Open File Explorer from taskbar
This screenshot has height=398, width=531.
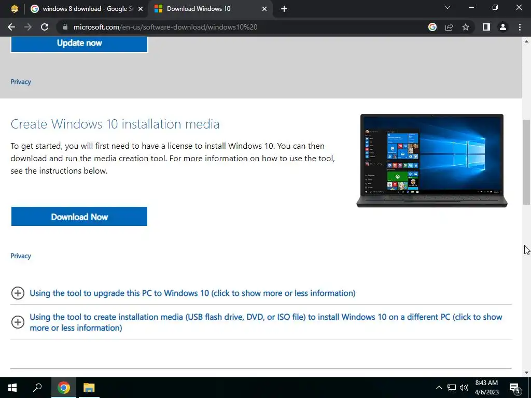89,388
